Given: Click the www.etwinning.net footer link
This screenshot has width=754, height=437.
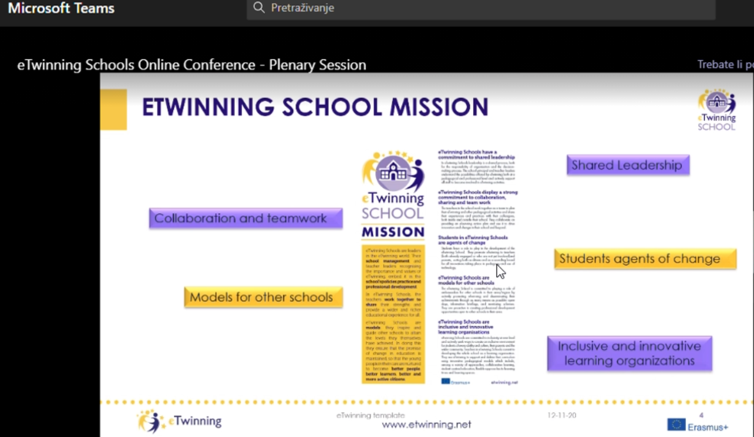Looking at the screenshot, I should coord(426,425).
